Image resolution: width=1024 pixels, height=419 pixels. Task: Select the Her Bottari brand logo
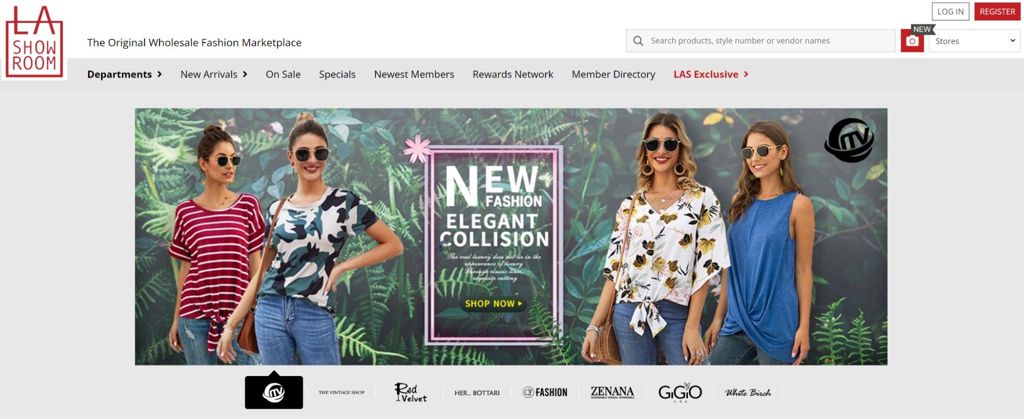pos(477,393)
